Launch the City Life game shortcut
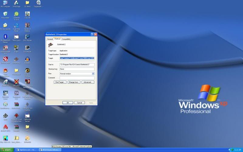This screenshot has height=152, width=243. click(27, 15)
